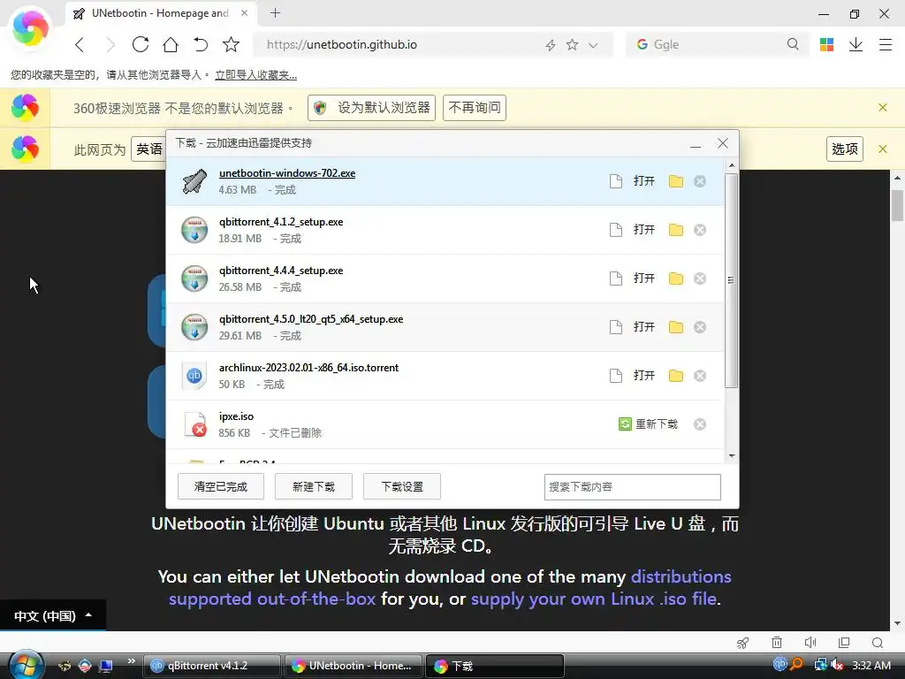
Task: Open the 中文 (中国) language selector
Action: pyautogui.click(x=52, y=616)
